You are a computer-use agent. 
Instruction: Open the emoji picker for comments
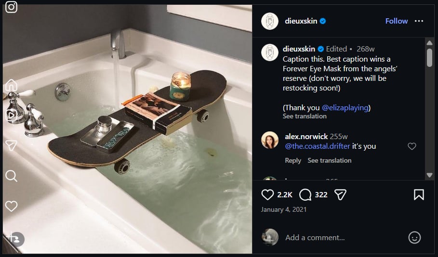[414, 237]
